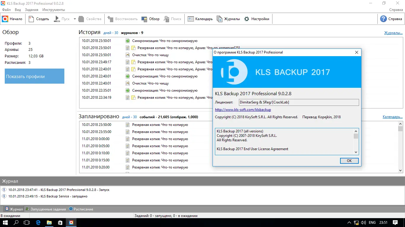Screen dimensions: 405x227
Task: Click the Windows Start button
Action: (5, 223)
